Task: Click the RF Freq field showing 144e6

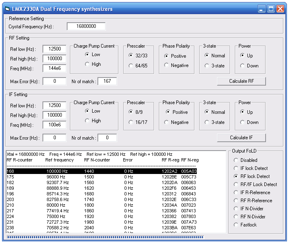Action: (x=55, y=69)
